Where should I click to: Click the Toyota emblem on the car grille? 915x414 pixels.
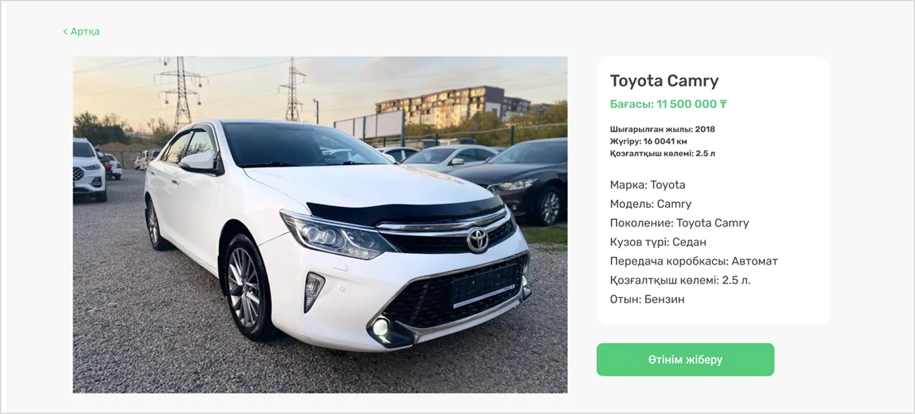(x=478, y=240)
